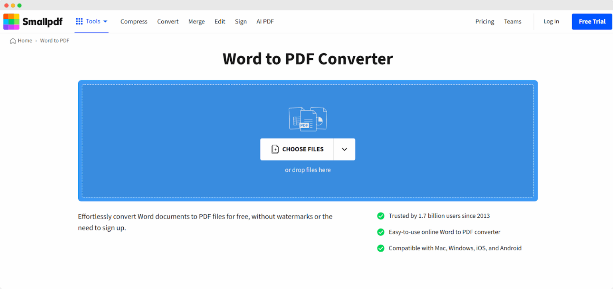Open the AI PDF section
The height and width of the screenshot is (289, 613).
265,21
